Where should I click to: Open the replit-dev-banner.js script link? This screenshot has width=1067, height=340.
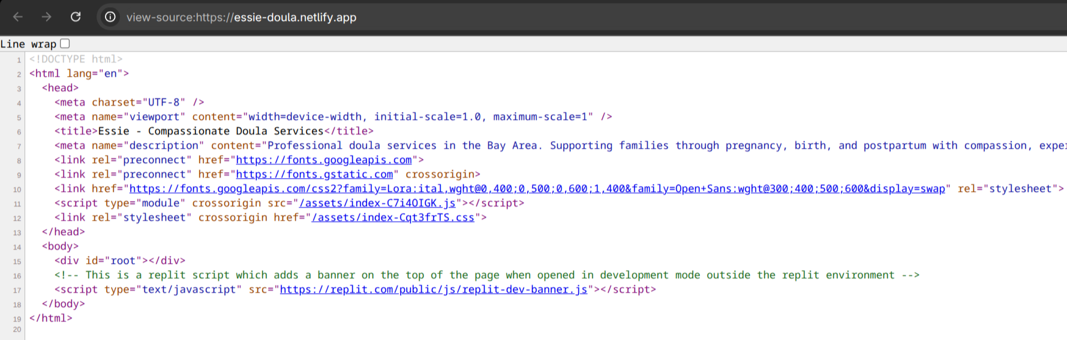tap(434, 290)
